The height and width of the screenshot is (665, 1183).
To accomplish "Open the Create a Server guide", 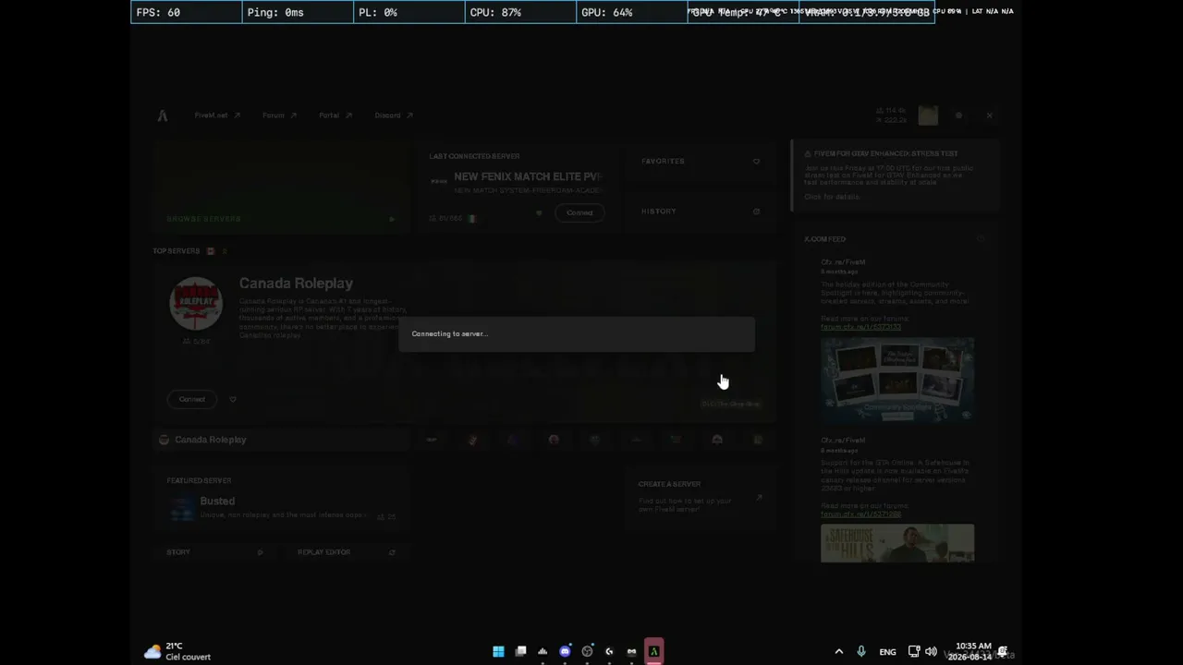I will pos(701,496).
